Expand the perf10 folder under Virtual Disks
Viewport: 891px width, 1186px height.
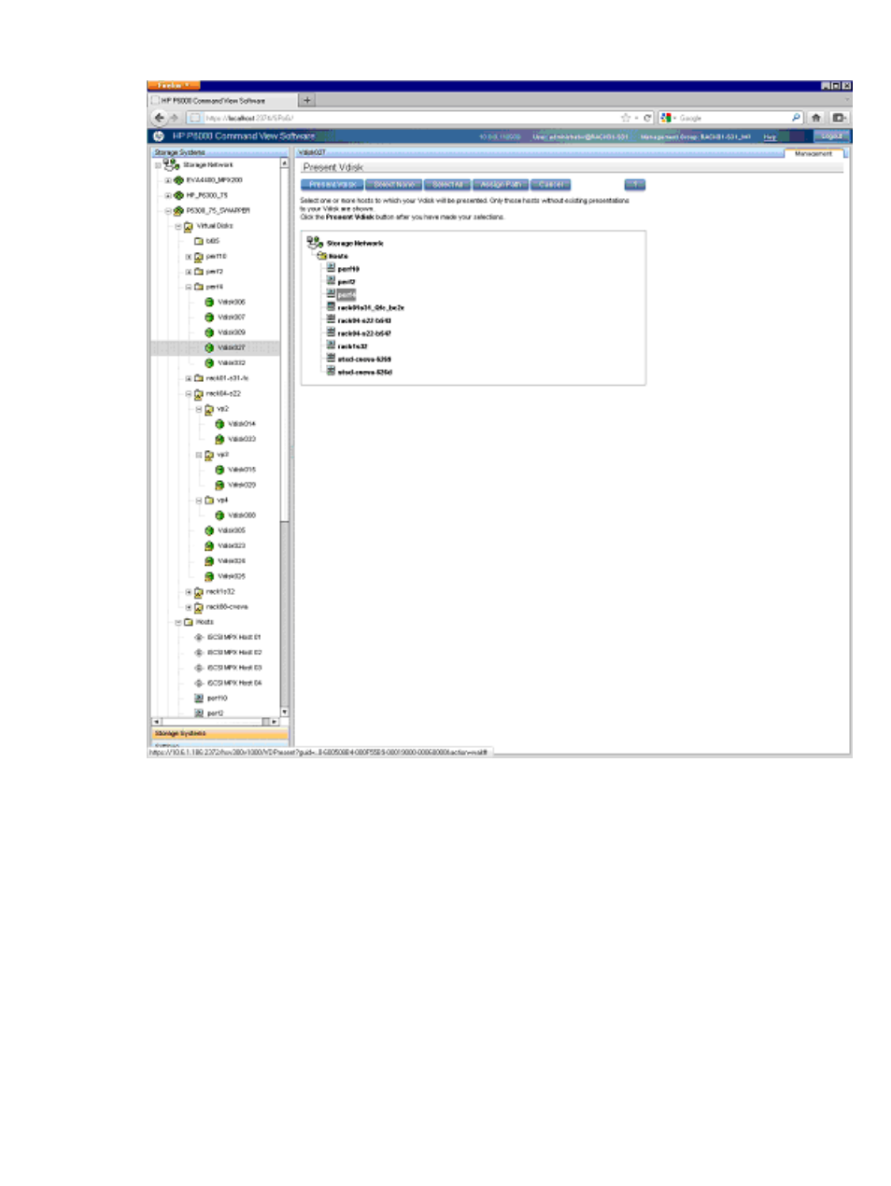[189, 257]
